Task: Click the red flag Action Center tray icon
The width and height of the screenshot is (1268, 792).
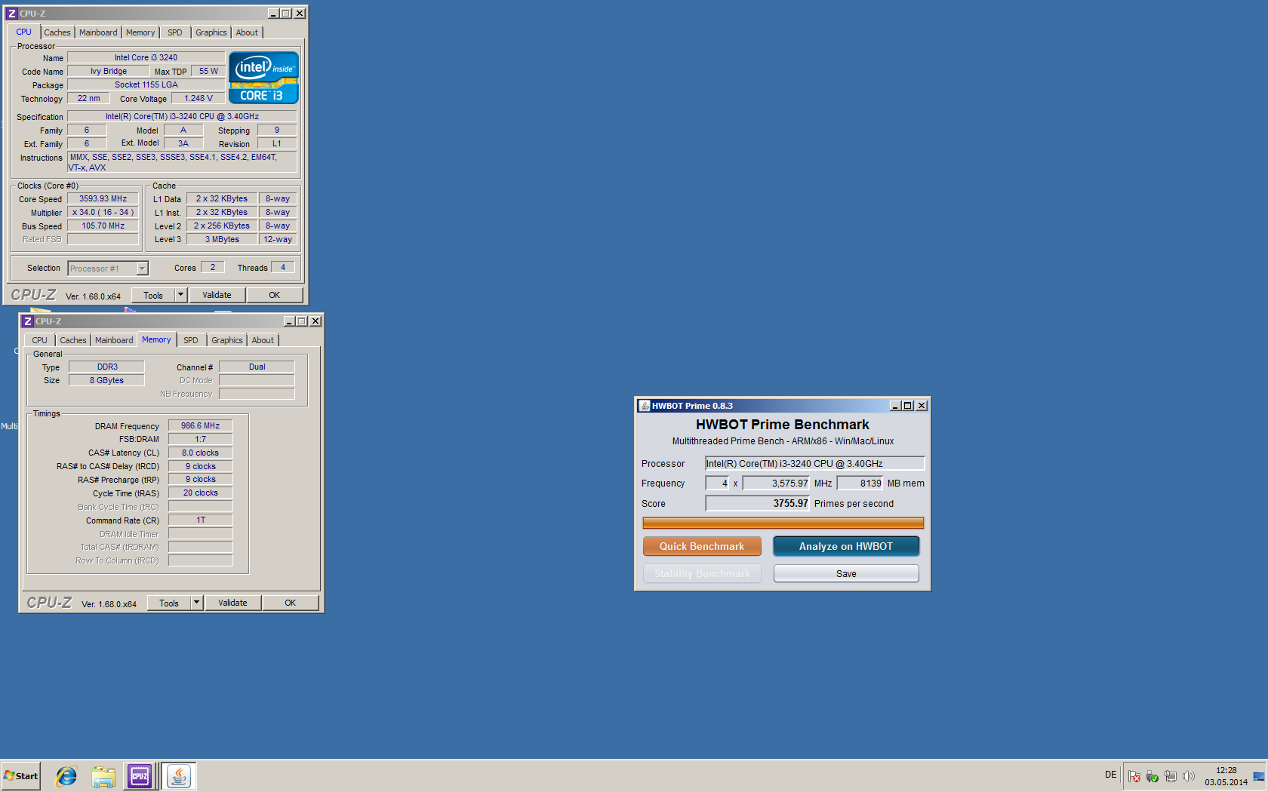Action: pyautogui.click(x=1134, y=776)
